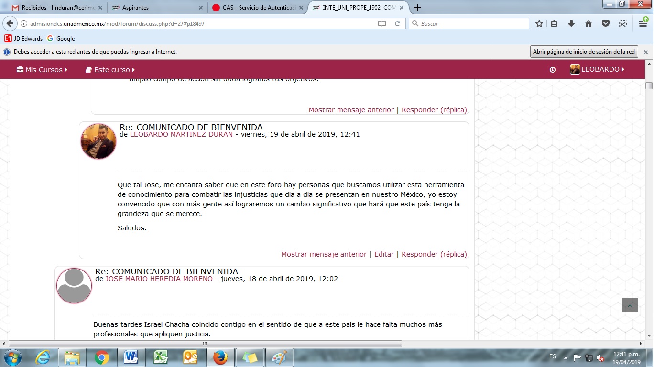Open Microsoft Word from the taskbar
The image size is (654, 367).
click(131, 357)
